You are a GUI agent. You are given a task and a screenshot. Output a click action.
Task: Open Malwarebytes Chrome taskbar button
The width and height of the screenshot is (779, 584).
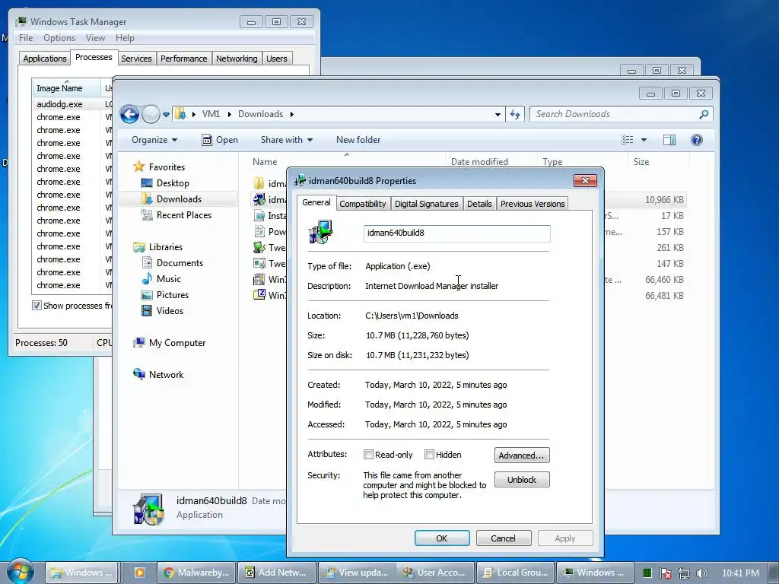pos(196,573)
